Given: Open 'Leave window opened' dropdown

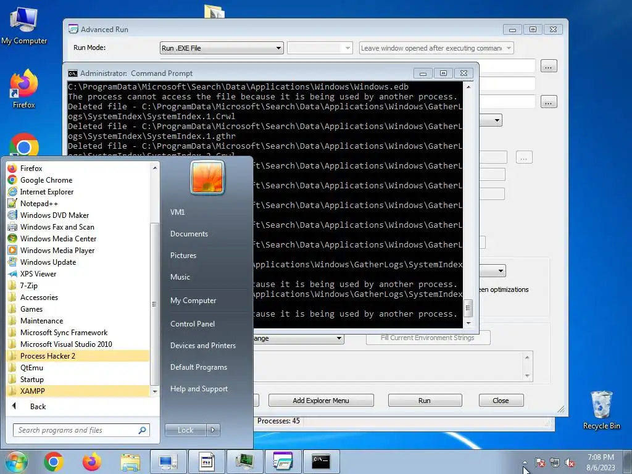Looking at the screenshot, I should (x=436, y=48).
